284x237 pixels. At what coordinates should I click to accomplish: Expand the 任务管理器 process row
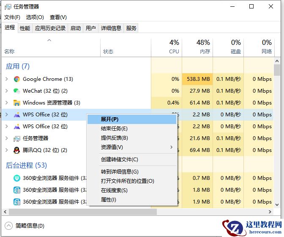(x=7, y=138)
